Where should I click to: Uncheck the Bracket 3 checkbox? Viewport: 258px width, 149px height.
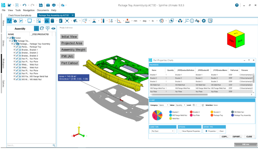point(17,56)
